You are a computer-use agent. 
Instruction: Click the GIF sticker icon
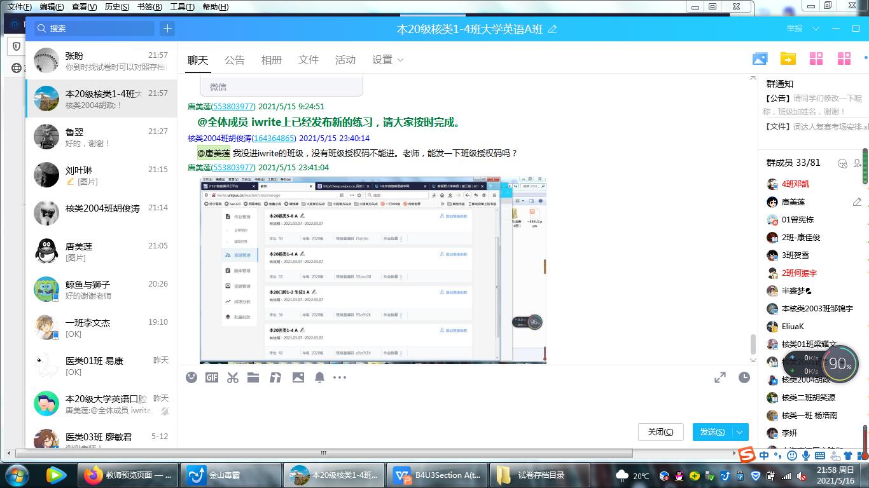[x=212, y=377]
